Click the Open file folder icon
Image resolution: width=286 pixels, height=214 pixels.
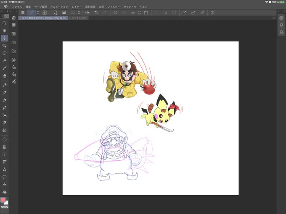[64, 13]
